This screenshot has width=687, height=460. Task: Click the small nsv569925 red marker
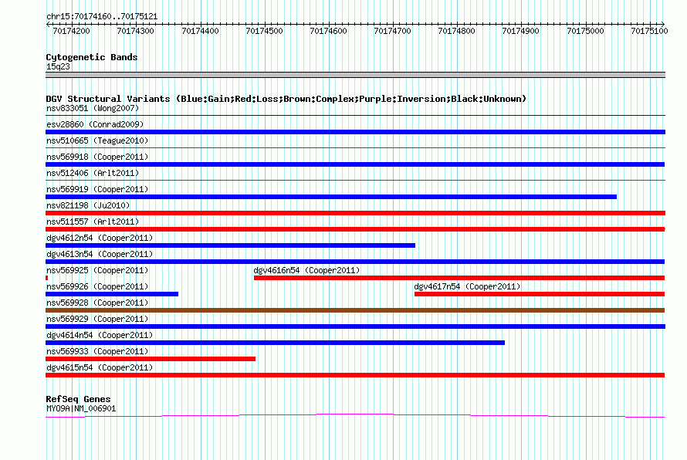[x=47, y=278]
